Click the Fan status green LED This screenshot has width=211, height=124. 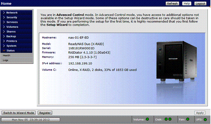click(x=188, y=119)
